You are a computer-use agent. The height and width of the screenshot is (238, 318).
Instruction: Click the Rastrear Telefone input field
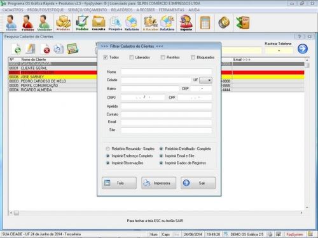279,51
